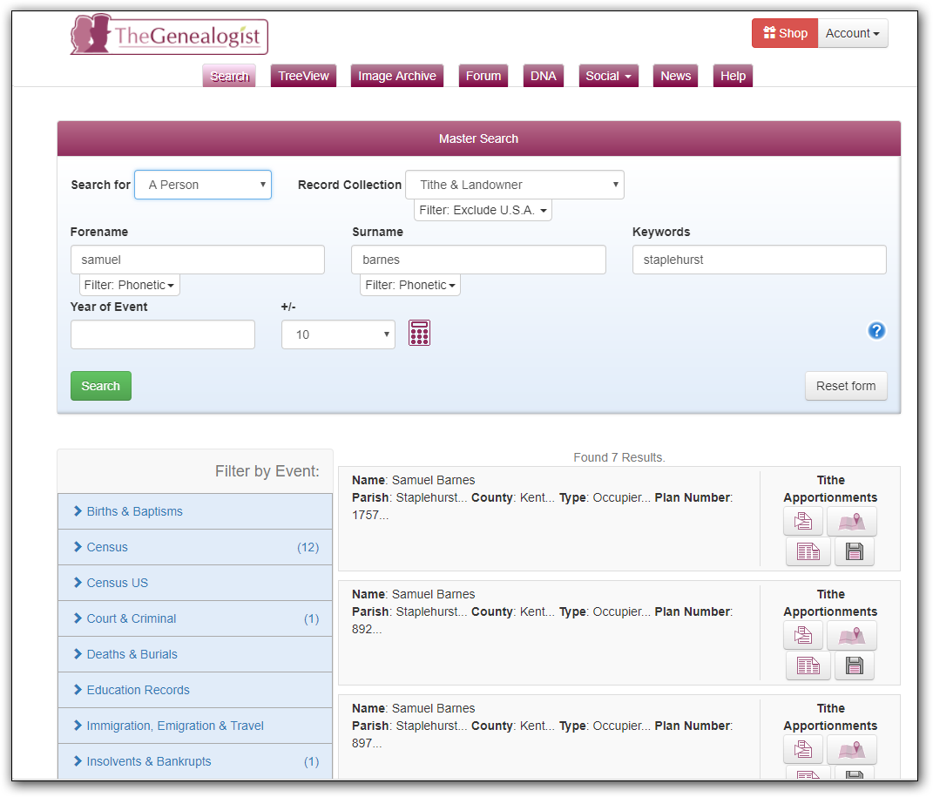
Task: Open apportionment table icon for plan 1757 result
Action: 808,552
